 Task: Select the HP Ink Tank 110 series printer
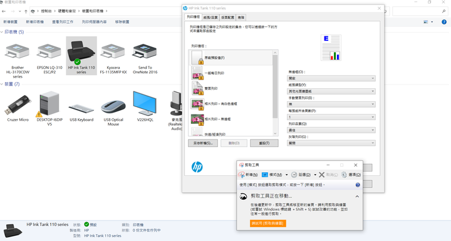(81, 56)
